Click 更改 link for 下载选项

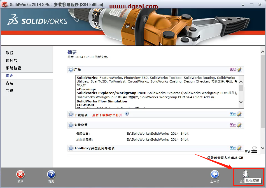(233, 114)
